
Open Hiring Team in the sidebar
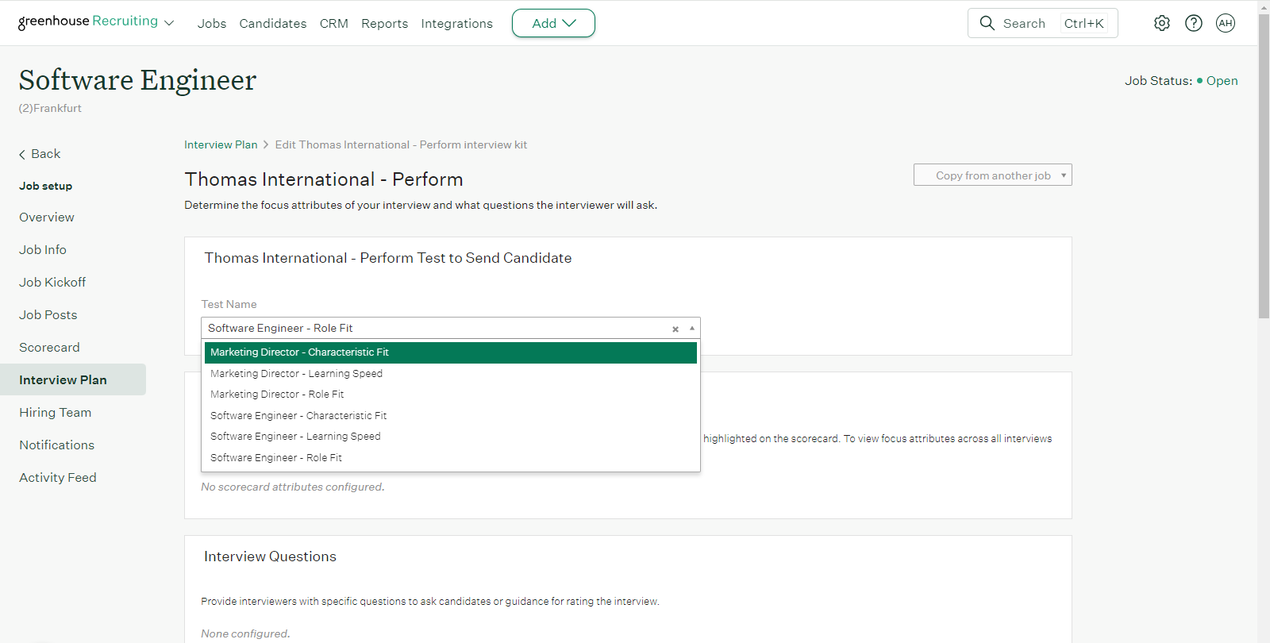click(56, 413)
